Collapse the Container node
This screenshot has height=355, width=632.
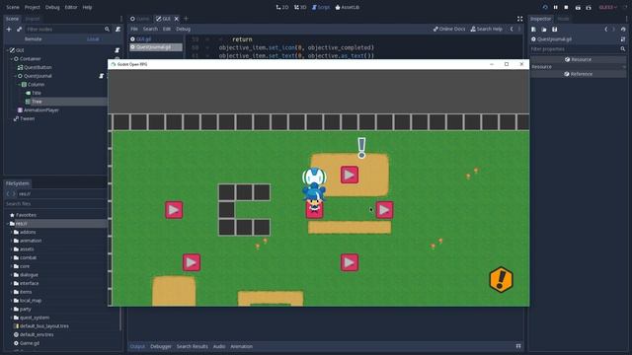[x=12, y=59]
